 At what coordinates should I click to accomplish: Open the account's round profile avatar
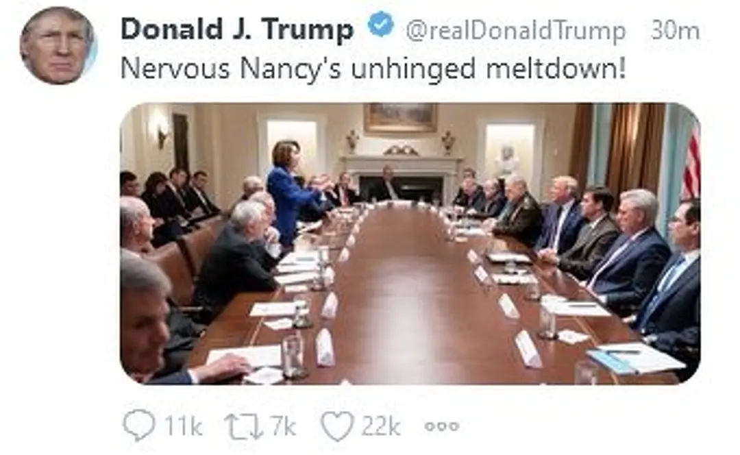pyautogui.click(x=58, y=46)
